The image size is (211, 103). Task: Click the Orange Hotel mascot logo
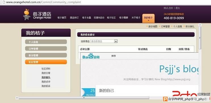point(27,14)
